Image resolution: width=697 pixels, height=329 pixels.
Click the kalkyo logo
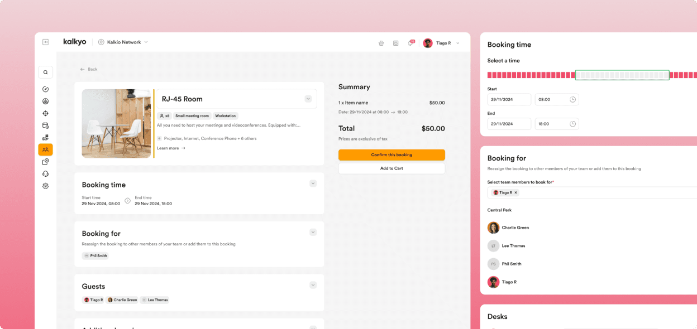pyautogui.click(x=75, y=42)
